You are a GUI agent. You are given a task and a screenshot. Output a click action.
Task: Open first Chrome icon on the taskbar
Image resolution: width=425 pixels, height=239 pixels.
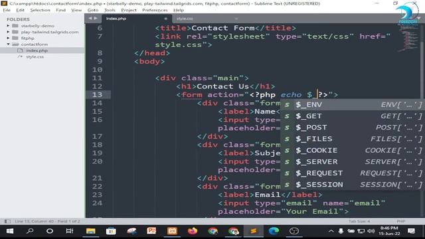(212, 231)
